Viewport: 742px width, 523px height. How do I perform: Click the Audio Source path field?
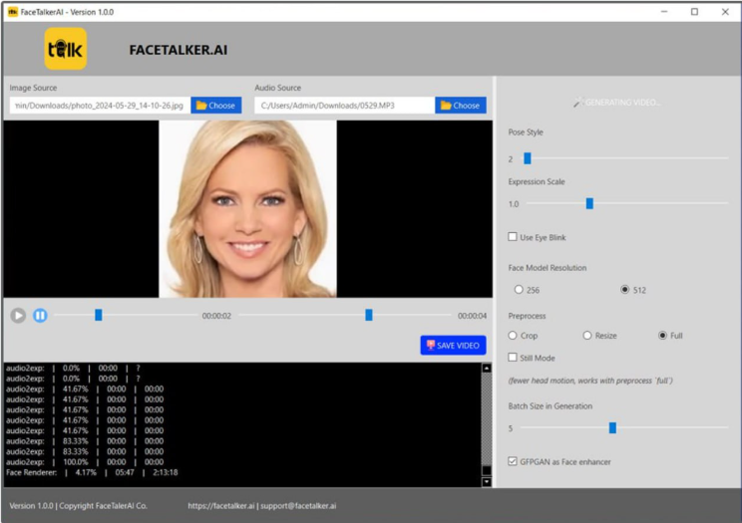click(344, 106)
